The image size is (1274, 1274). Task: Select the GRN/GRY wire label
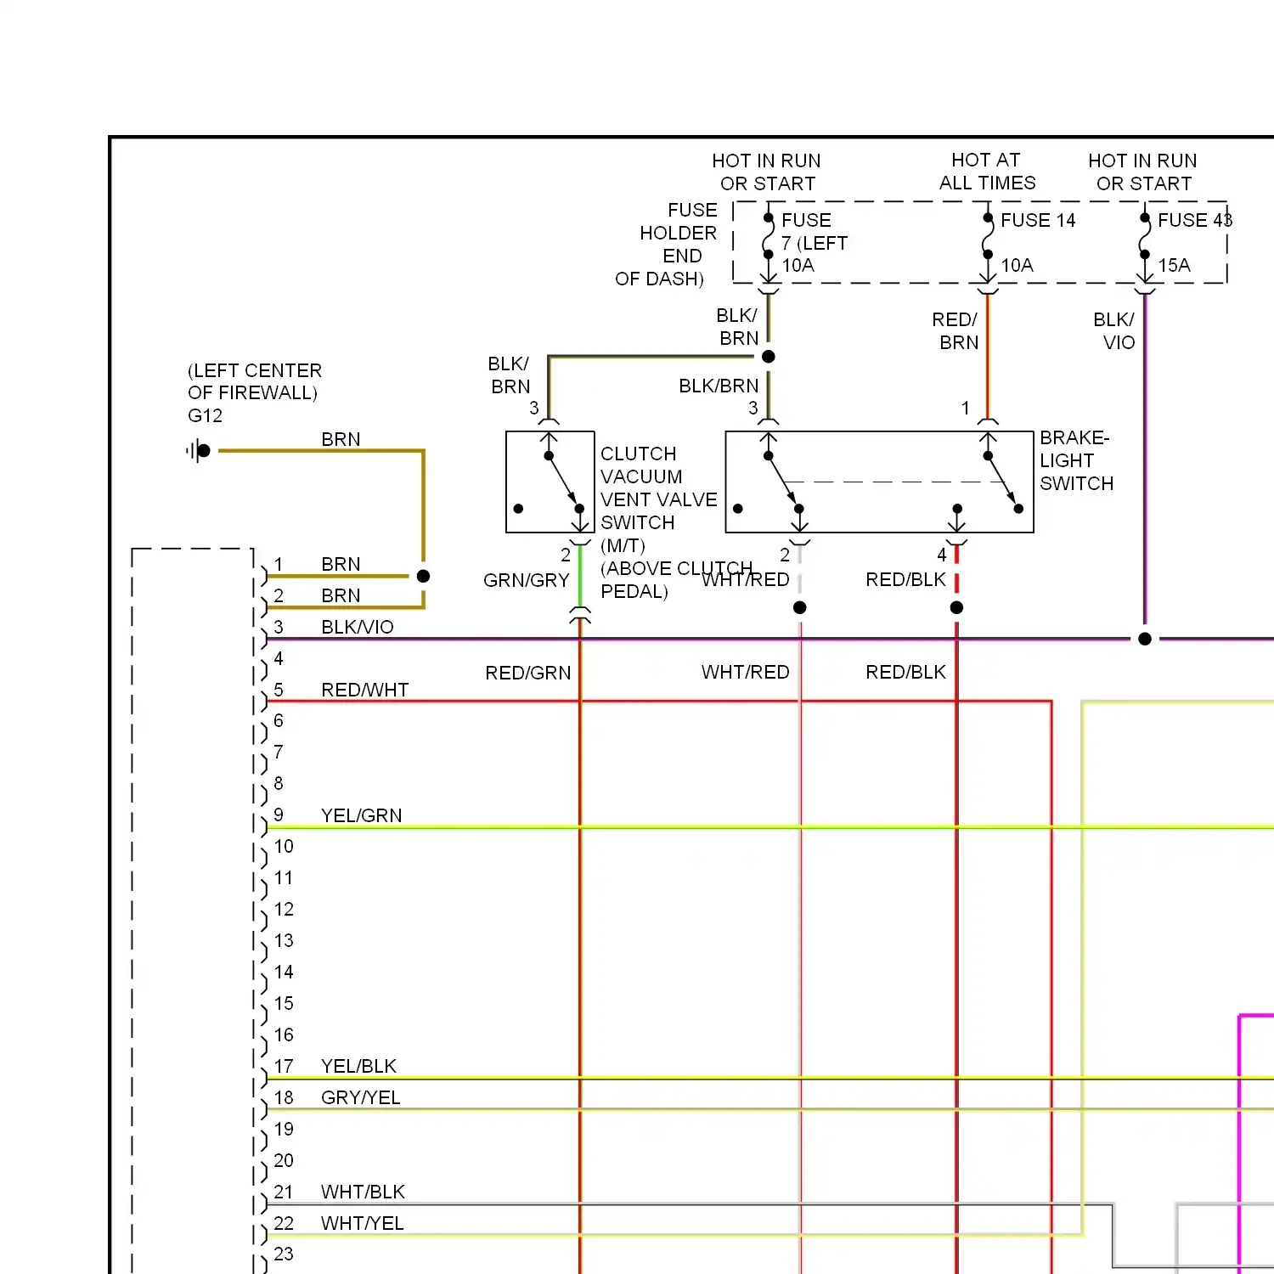527,580
